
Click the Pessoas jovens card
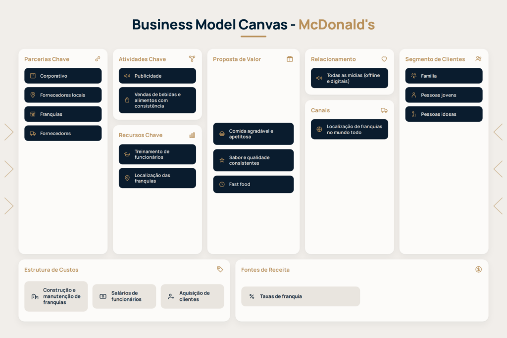pos(444,95)
